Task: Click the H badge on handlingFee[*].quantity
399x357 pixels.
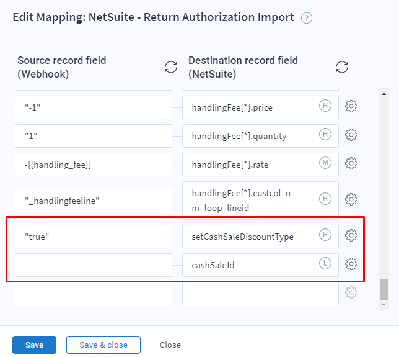Action: click(325, 134)
